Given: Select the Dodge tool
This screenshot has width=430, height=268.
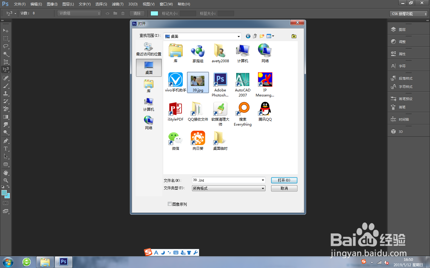Looking at the screenshot, I should tap(6, 132).
